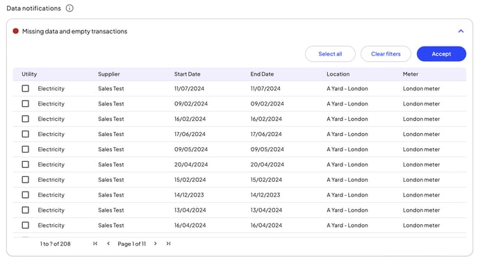Screen dimensions: 478x261
Task: Click Electricity in the 11/07/2024 row
Action: 51,89
